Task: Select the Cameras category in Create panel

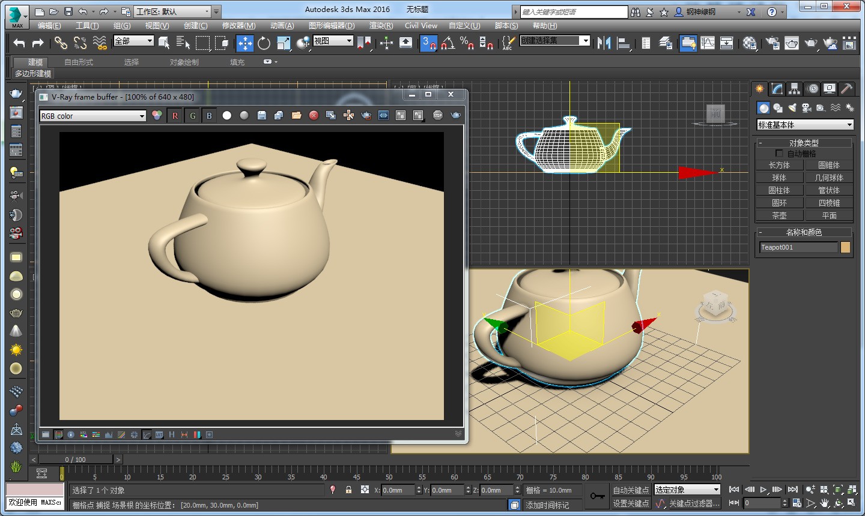Action: click(x=807, y=108)
